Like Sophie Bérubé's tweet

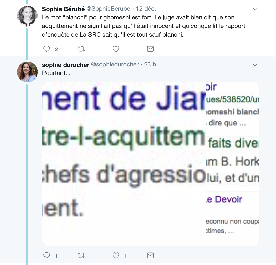[116, 49]
